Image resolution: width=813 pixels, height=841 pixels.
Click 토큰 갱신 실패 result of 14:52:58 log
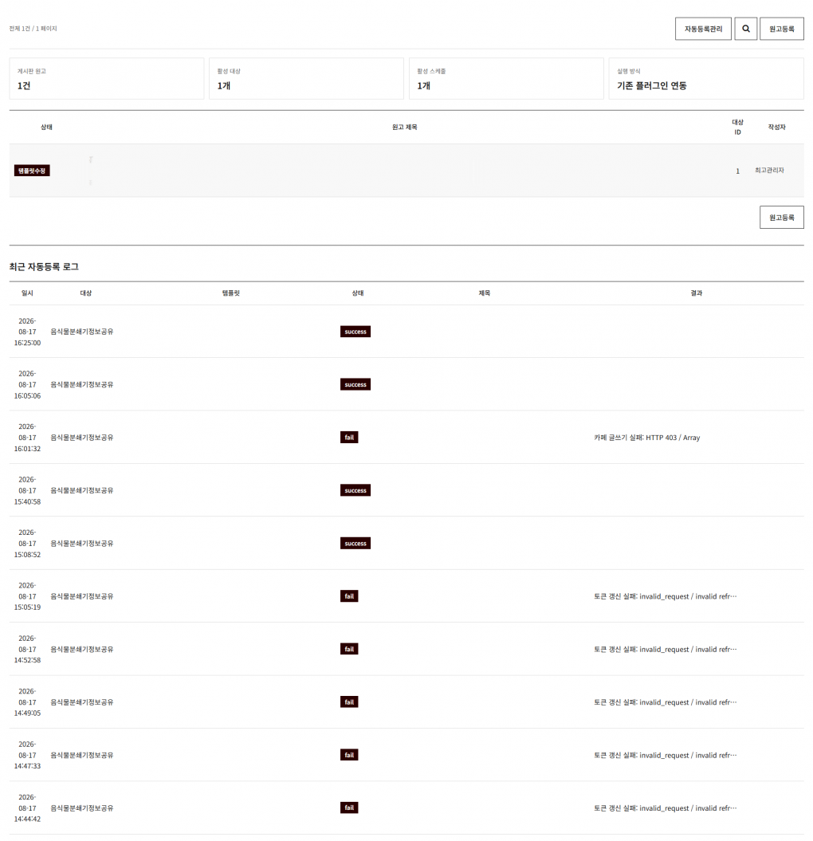[x=665, y=649]
